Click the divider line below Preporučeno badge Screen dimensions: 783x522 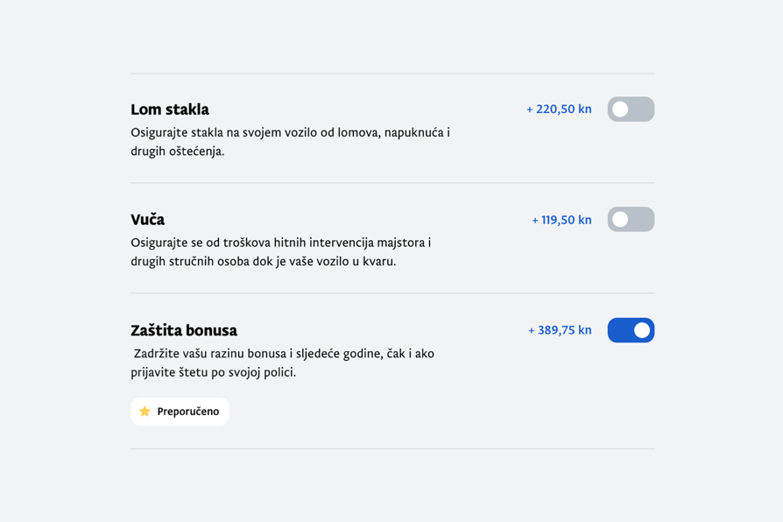click(392, 449)
